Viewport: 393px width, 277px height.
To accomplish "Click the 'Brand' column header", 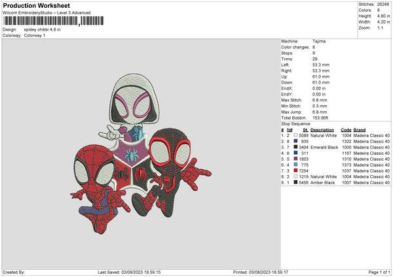I will (360, 130).
